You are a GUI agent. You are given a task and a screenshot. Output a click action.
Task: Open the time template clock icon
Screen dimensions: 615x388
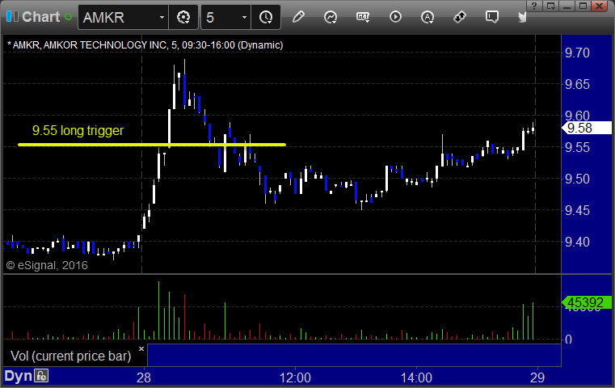(x=266, y=17)
